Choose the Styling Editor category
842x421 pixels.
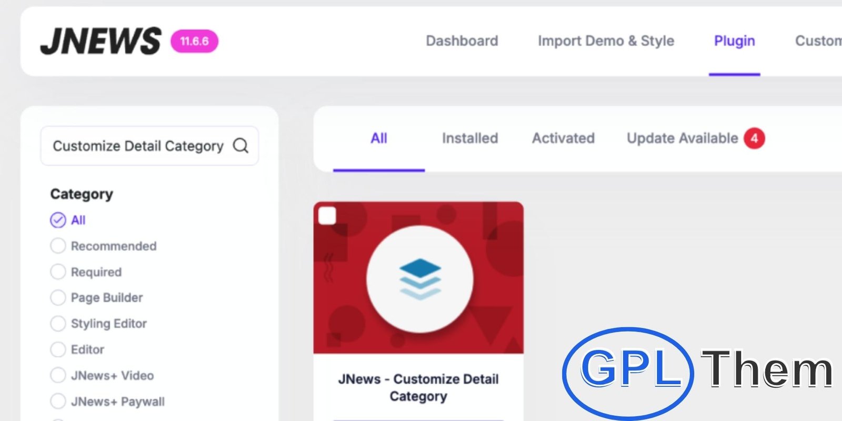58,324
